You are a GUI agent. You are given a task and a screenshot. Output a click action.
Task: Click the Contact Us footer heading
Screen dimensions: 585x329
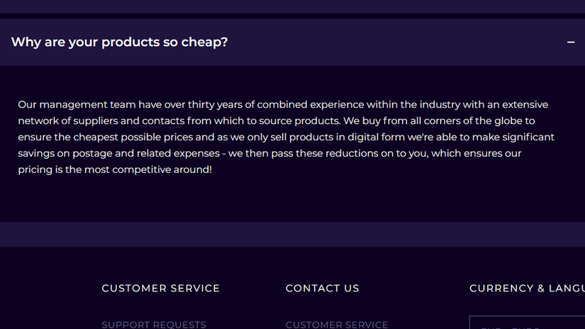[x=323, y=289]
